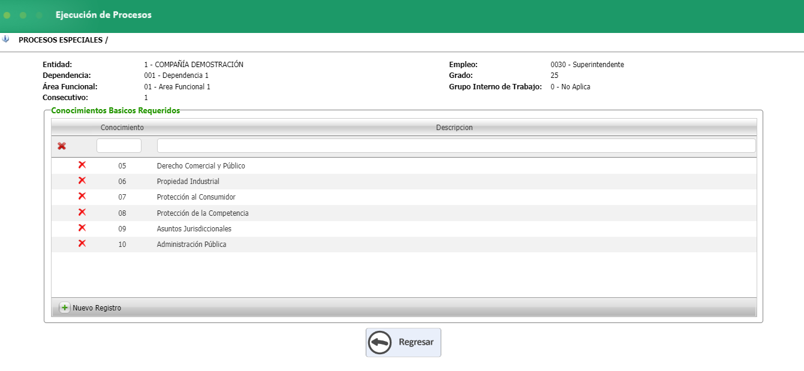Click the Ejecución de Procesos title

pyautogui.click(x=104, y=15)
